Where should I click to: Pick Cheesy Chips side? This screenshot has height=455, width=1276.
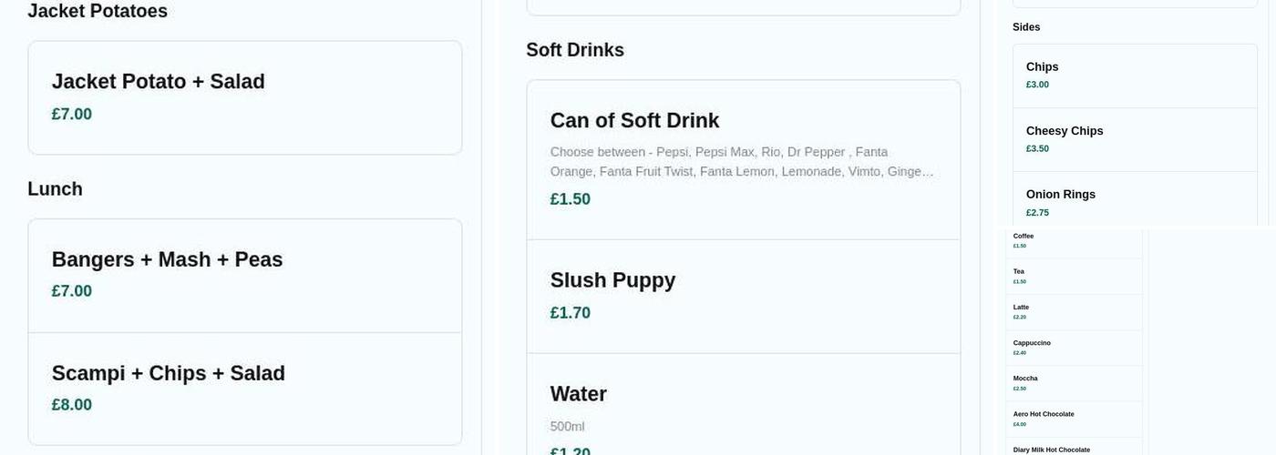pos(1134,139)
